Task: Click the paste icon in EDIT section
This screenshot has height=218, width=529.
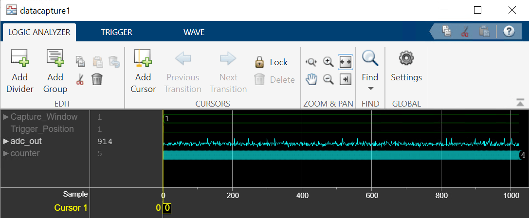Action: (x=98, y=61)
